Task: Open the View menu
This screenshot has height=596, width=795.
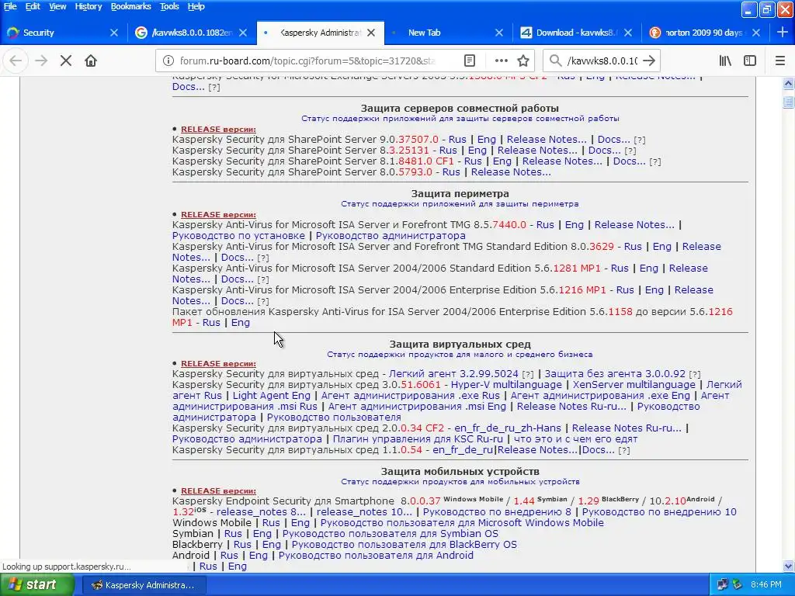Action: (57, 6)
